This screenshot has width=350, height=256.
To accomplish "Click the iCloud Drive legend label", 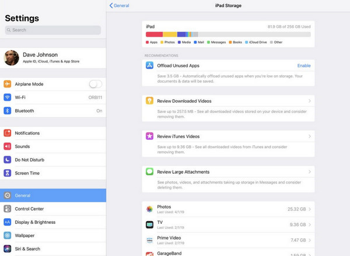I will point(258,42).
